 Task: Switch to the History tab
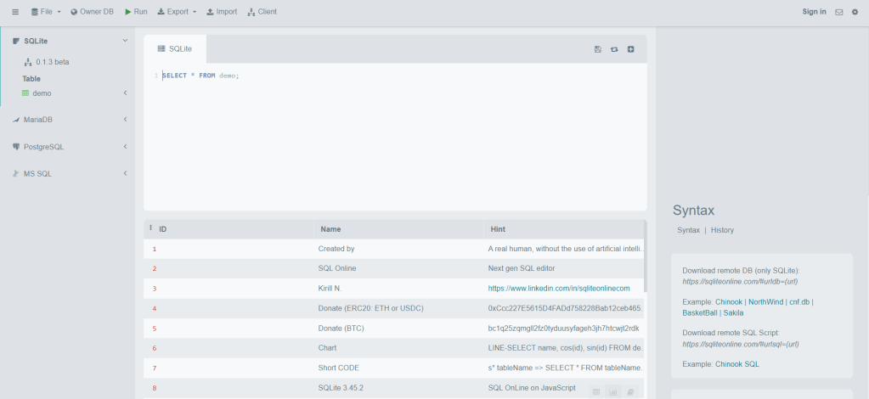coord(722,230)
